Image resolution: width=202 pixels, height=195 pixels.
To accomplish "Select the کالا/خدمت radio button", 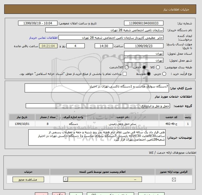I will [127, 67].
